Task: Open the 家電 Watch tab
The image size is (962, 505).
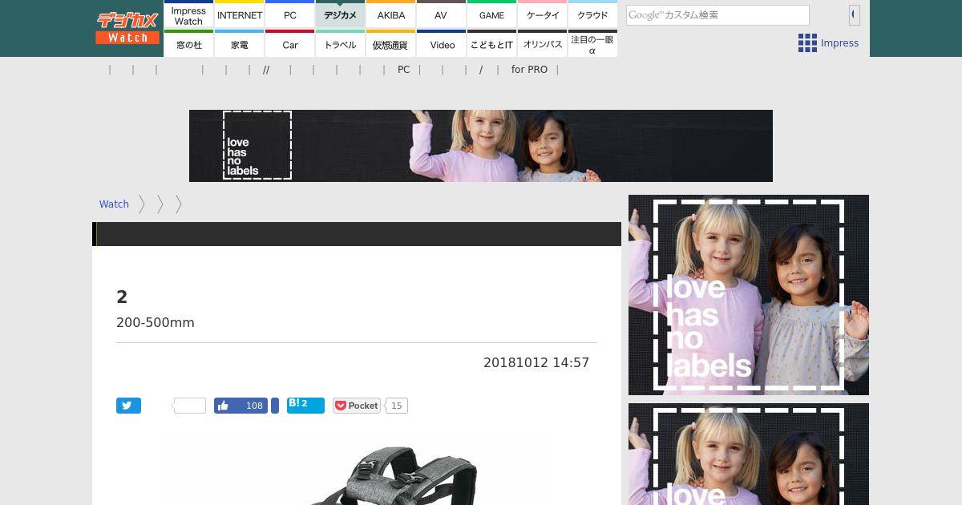Action: [x=240, y=44]
